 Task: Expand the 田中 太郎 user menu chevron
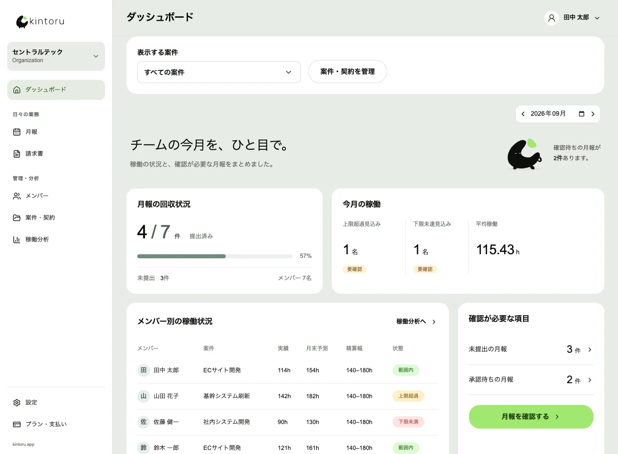click(597, 18)
